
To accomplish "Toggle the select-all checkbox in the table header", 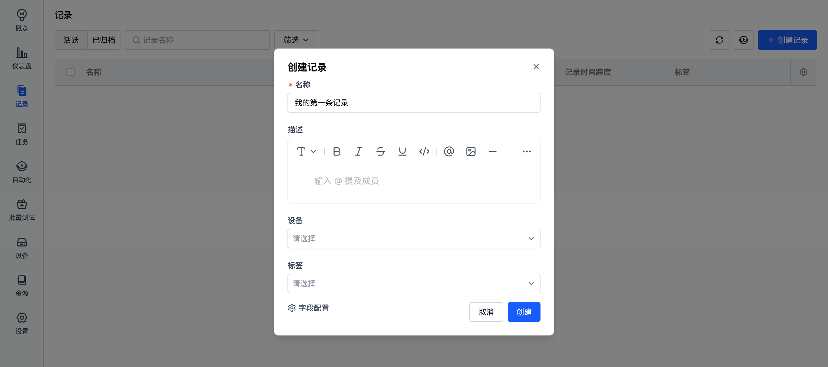I will click(71, 72).
